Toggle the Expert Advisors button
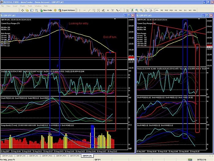This screenshot has width=214, height=161. (x=67, y=10)
